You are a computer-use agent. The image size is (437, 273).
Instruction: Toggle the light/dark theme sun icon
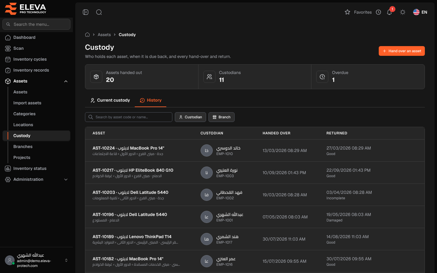click(403, 12)
